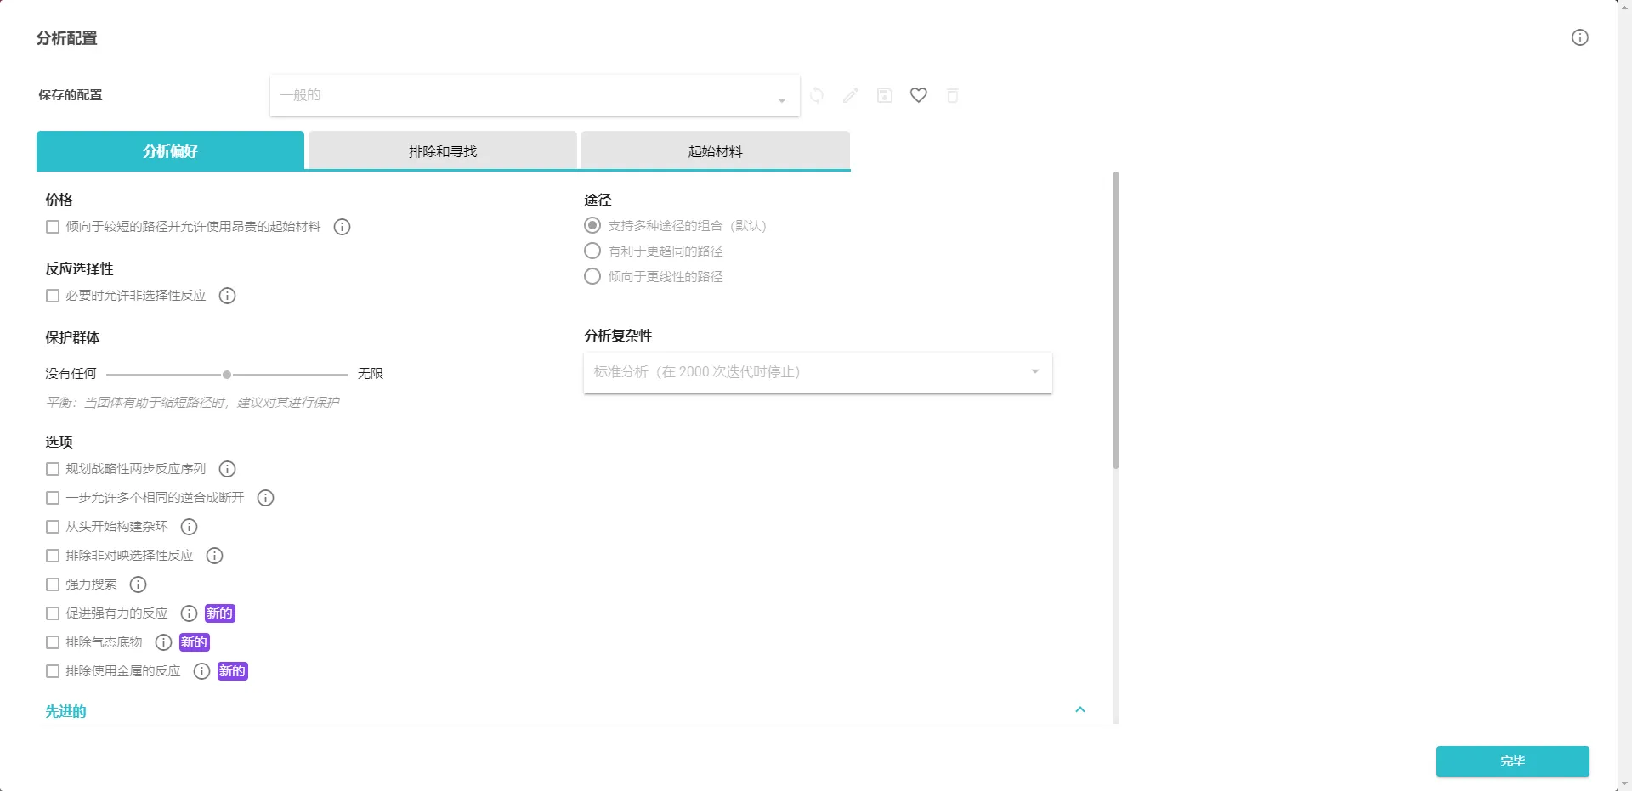Tick the 排除气态底物 checkbox
This screenshot has width=1632, height=791.
(53, 642)
